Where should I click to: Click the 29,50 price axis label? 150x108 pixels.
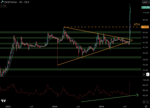(145, 60)
